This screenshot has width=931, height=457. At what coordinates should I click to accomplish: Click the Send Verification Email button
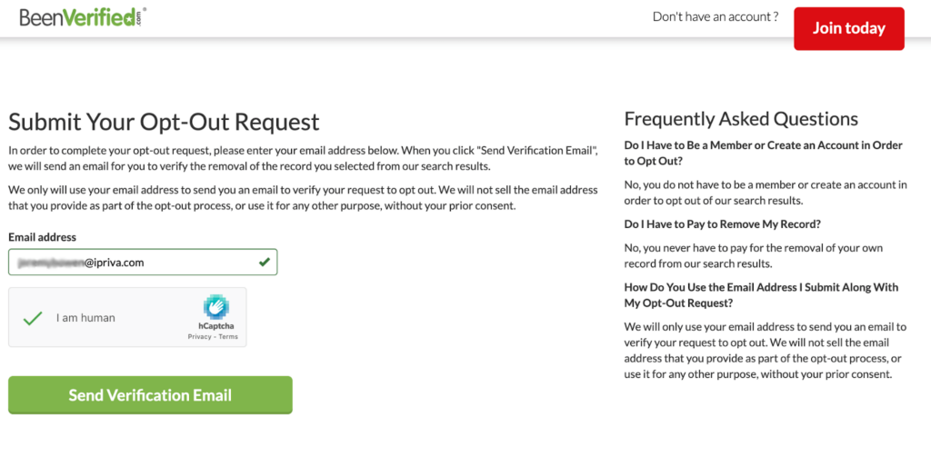pos(150,395)
